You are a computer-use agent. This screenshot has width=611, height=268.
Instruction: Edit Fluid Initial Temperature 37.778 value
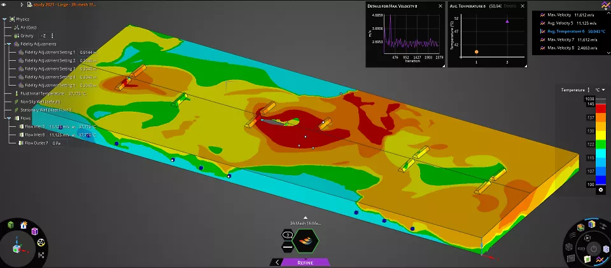[x=77, y=93]
